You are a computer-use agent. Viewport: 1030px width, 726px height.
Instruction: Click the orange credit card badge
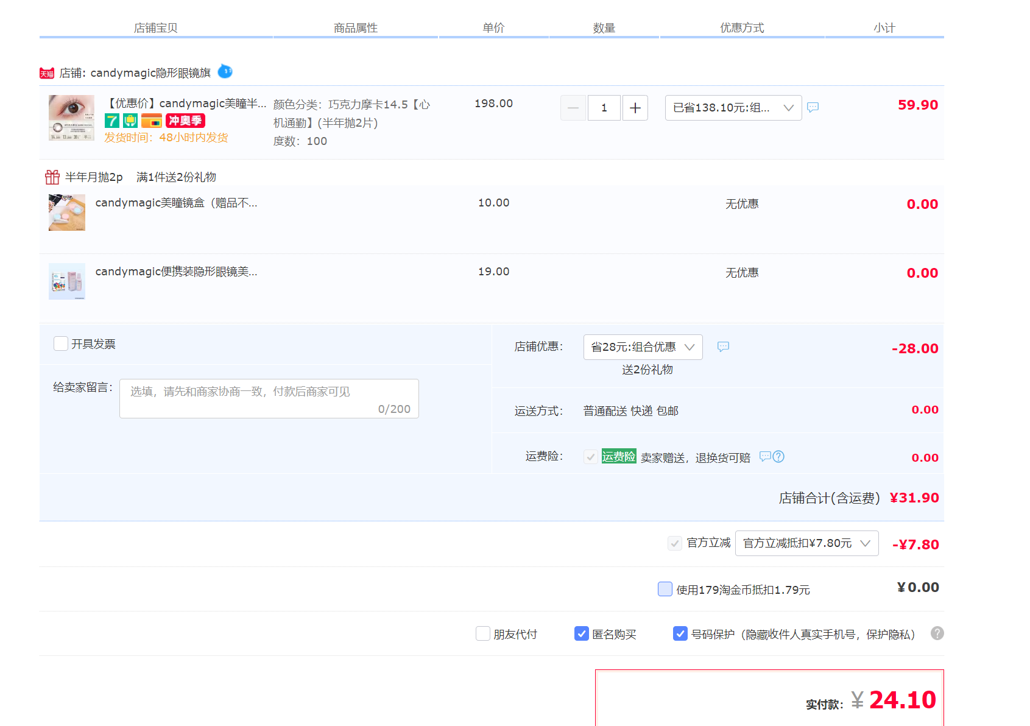pos(152,121)
